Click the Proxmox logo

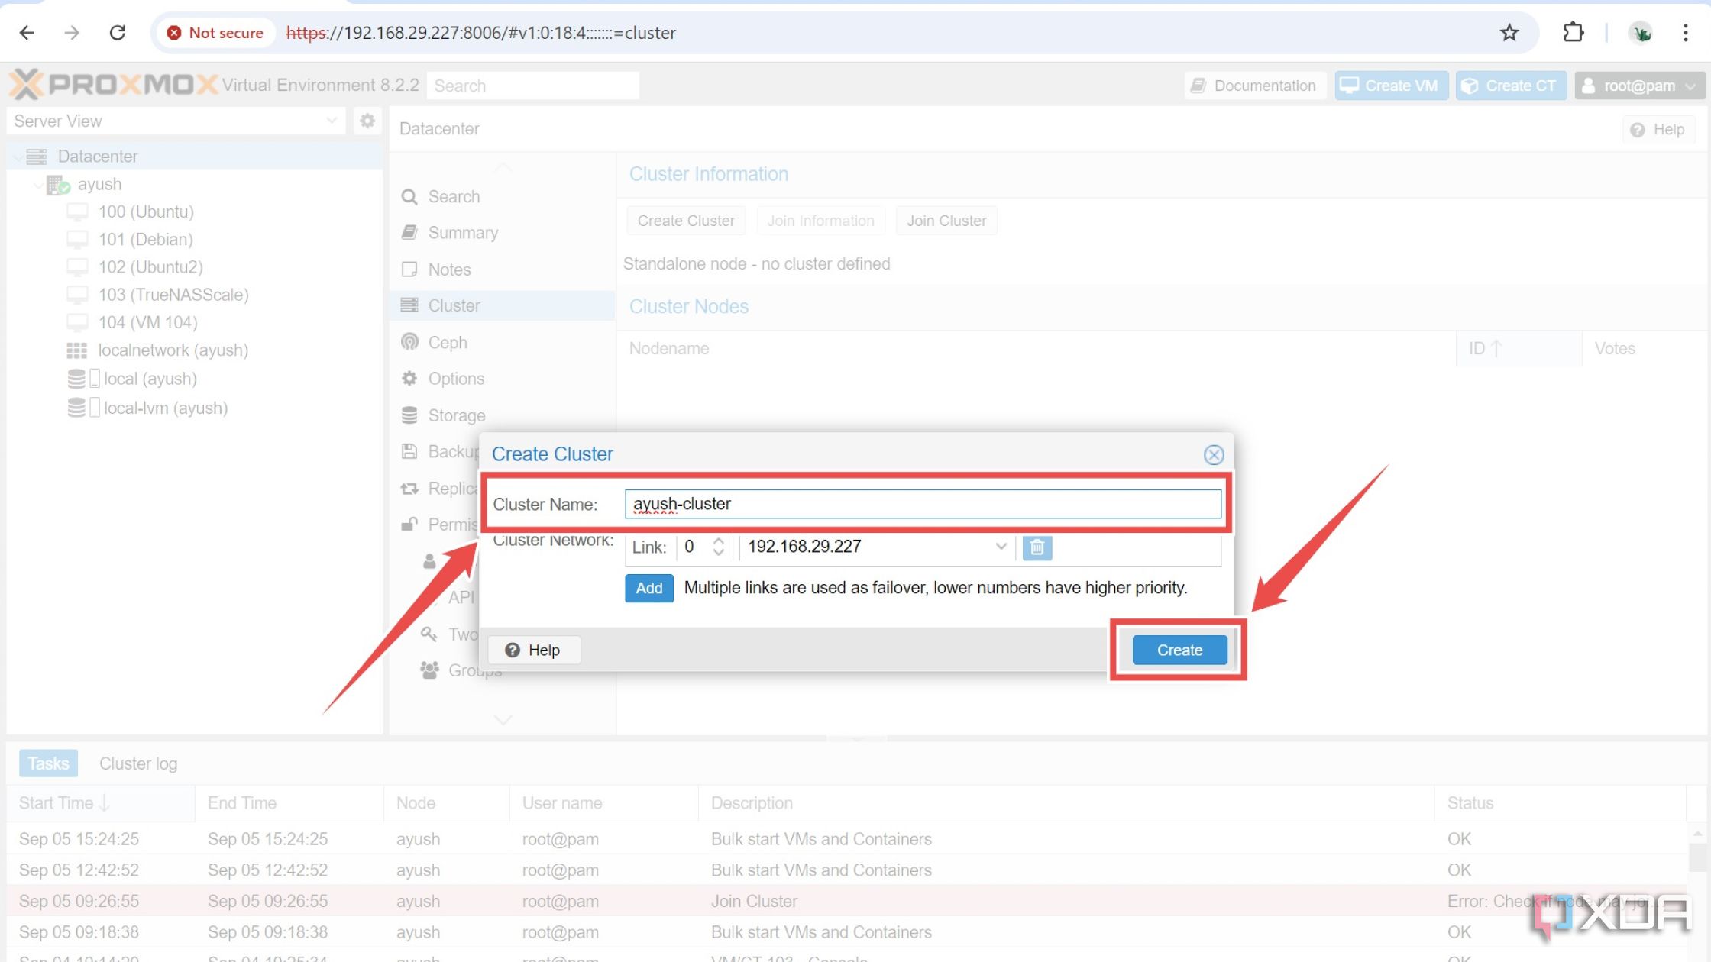point(113,85)
